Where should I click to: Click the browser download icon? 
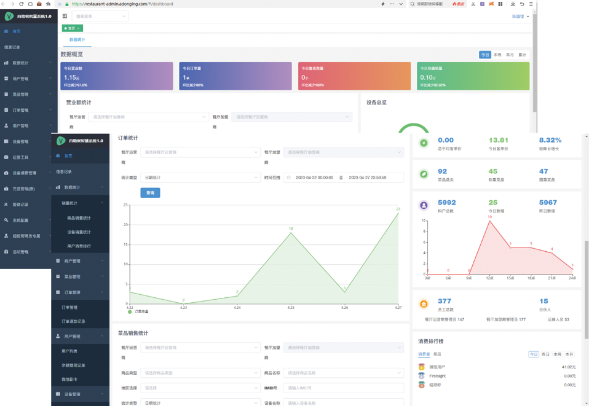click(x=513, y=4)
